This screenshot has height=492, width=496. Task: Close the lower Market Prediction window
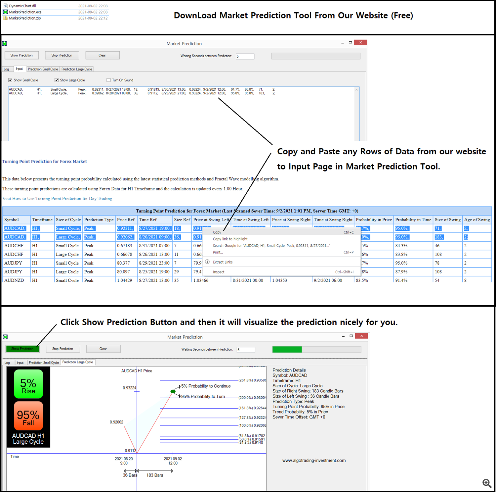[x=361, y=336]
